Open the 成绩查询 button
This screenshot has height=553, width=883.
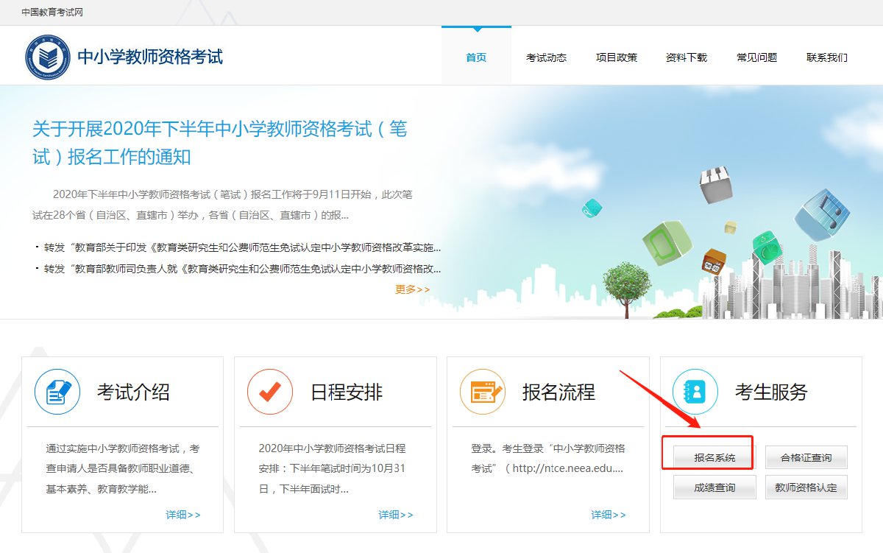[714, 487]
